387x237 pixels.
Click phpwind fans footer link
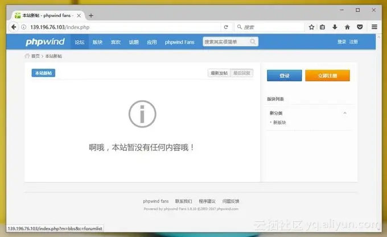156,201
